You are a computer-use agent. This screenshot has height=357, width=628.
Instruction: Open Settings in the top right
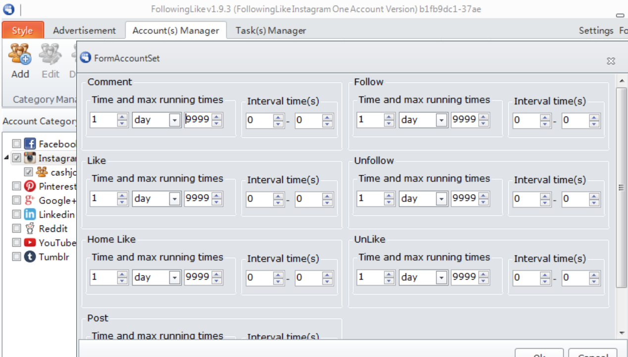[596, 31]
